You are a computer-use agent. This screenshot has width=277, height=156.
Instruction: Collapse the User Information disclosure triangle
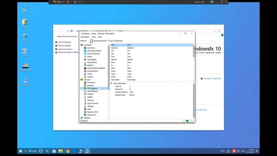coord(112,84)
